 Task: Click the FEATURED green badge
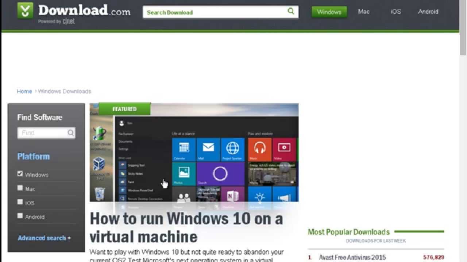pos(124,109)
